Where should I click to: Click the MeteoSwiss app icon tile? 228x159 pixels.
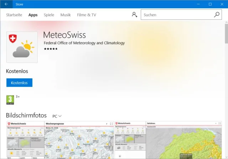click(x=22, y=47)
